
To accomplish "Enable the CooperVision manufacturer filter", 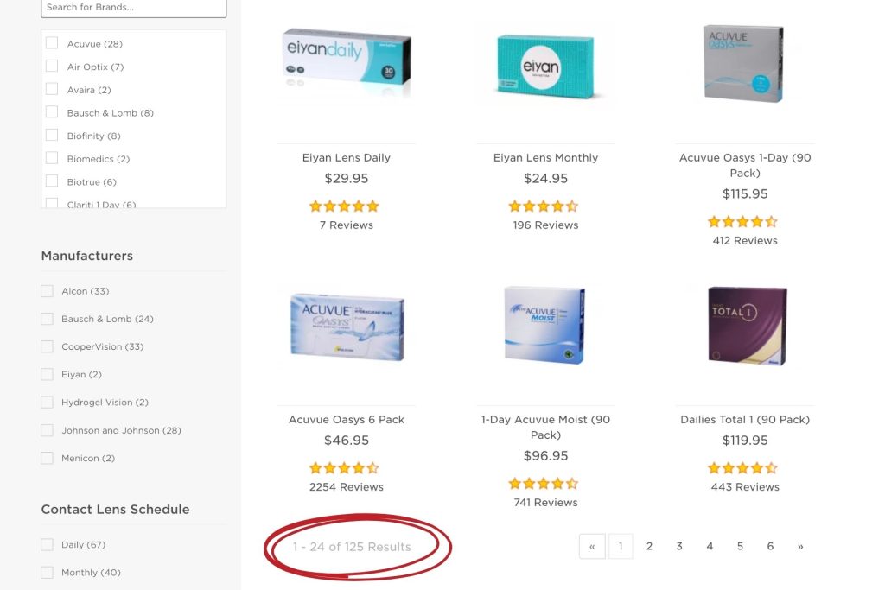I will (x=47, y=346).
